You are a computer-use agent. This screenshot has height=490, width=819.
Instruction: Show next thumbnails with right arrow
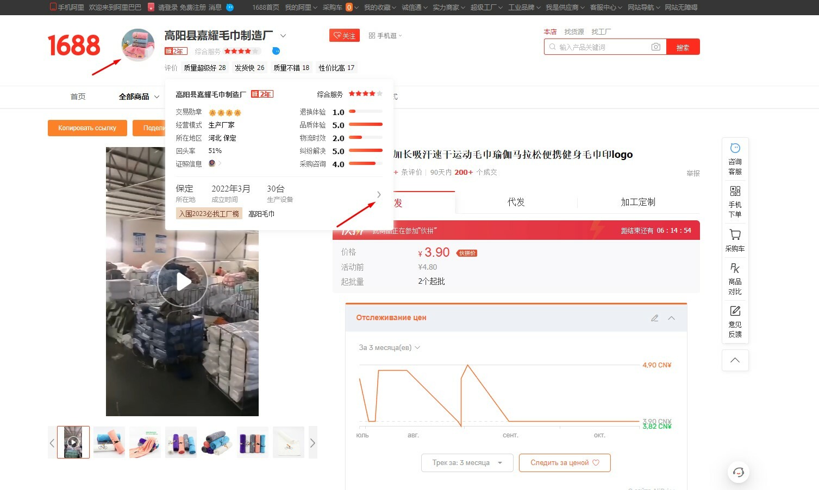pos(312,443)
